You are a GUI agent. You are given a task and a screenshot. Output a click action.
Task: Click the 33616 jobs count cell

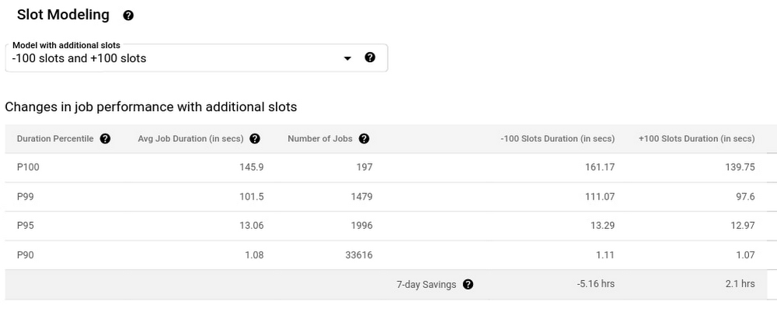click(x=357, y=255)
